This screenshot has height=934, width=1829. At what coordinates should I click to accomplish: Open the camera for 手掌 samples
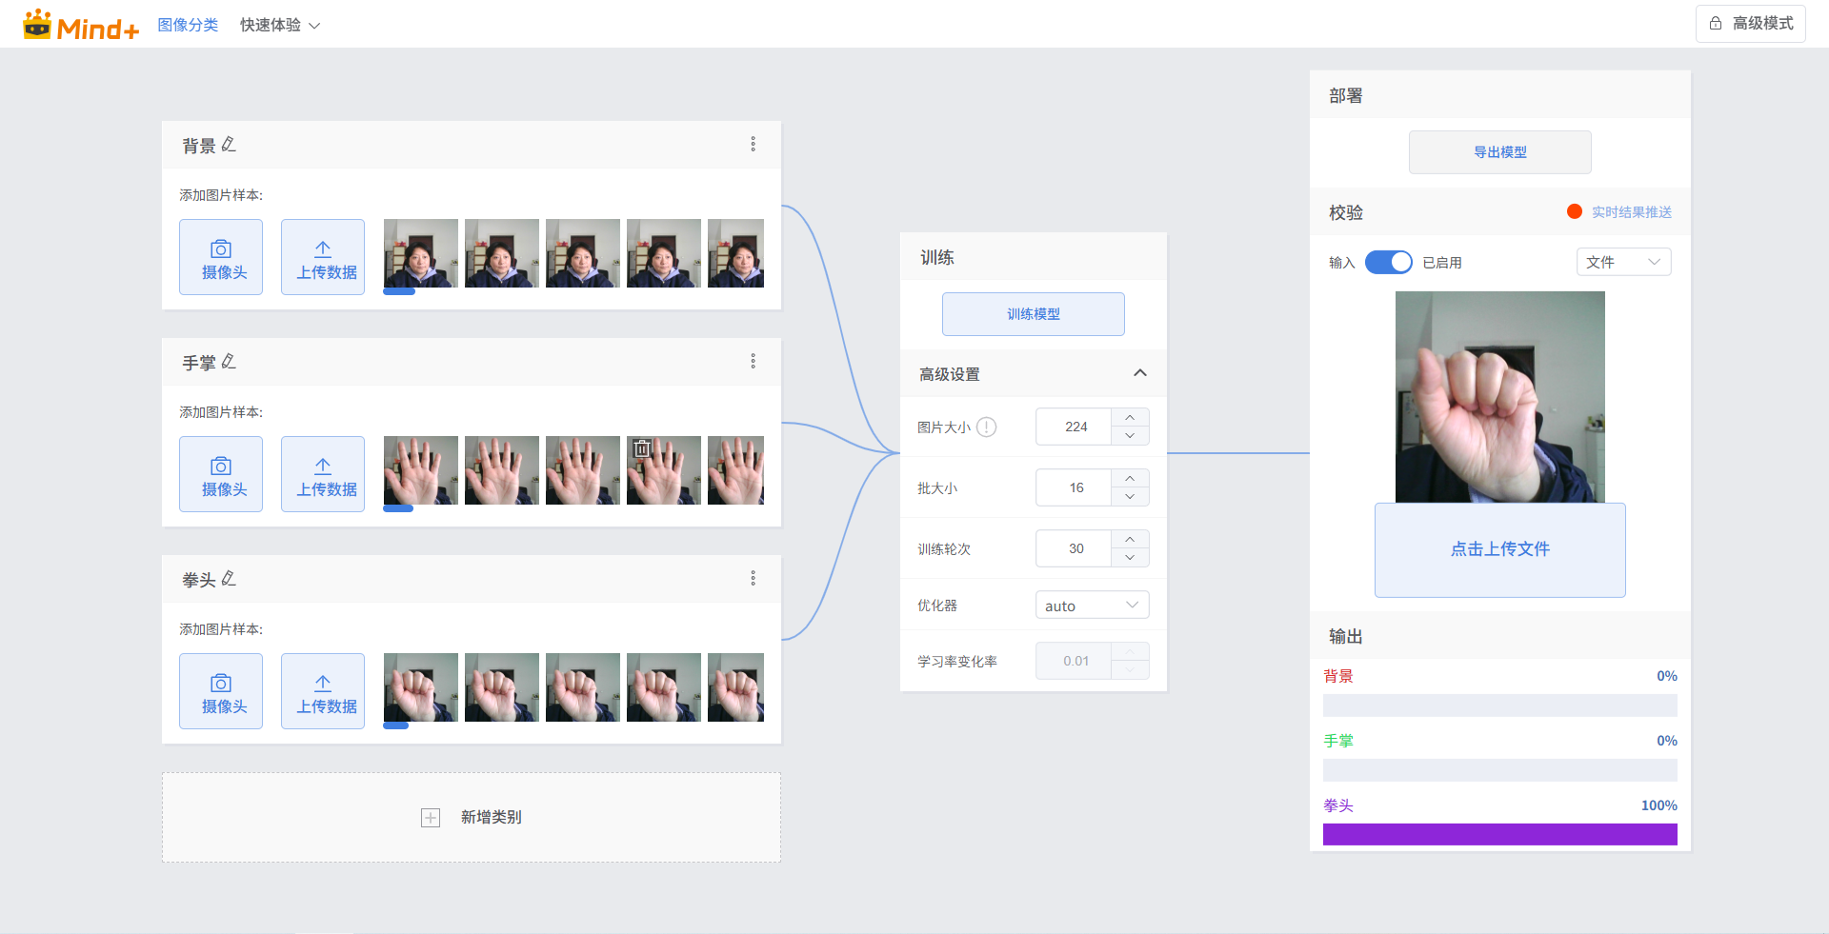(221, 474)
